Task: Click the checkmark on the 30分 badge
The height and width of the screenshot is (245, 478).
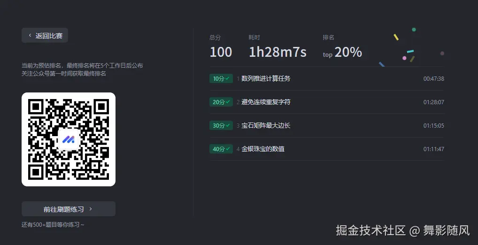Action: coord(228,125)
